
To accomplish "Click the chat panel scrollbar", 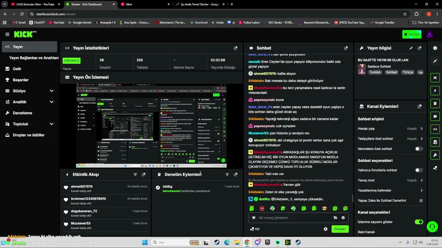I will pyautogui.click(x=352, y=198).
